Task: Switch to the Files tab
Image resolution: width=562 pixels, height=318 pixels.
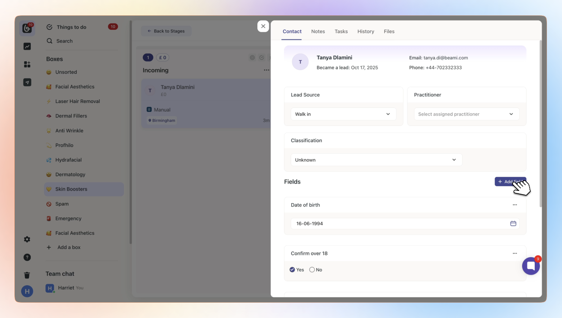Action: point(389,31)
